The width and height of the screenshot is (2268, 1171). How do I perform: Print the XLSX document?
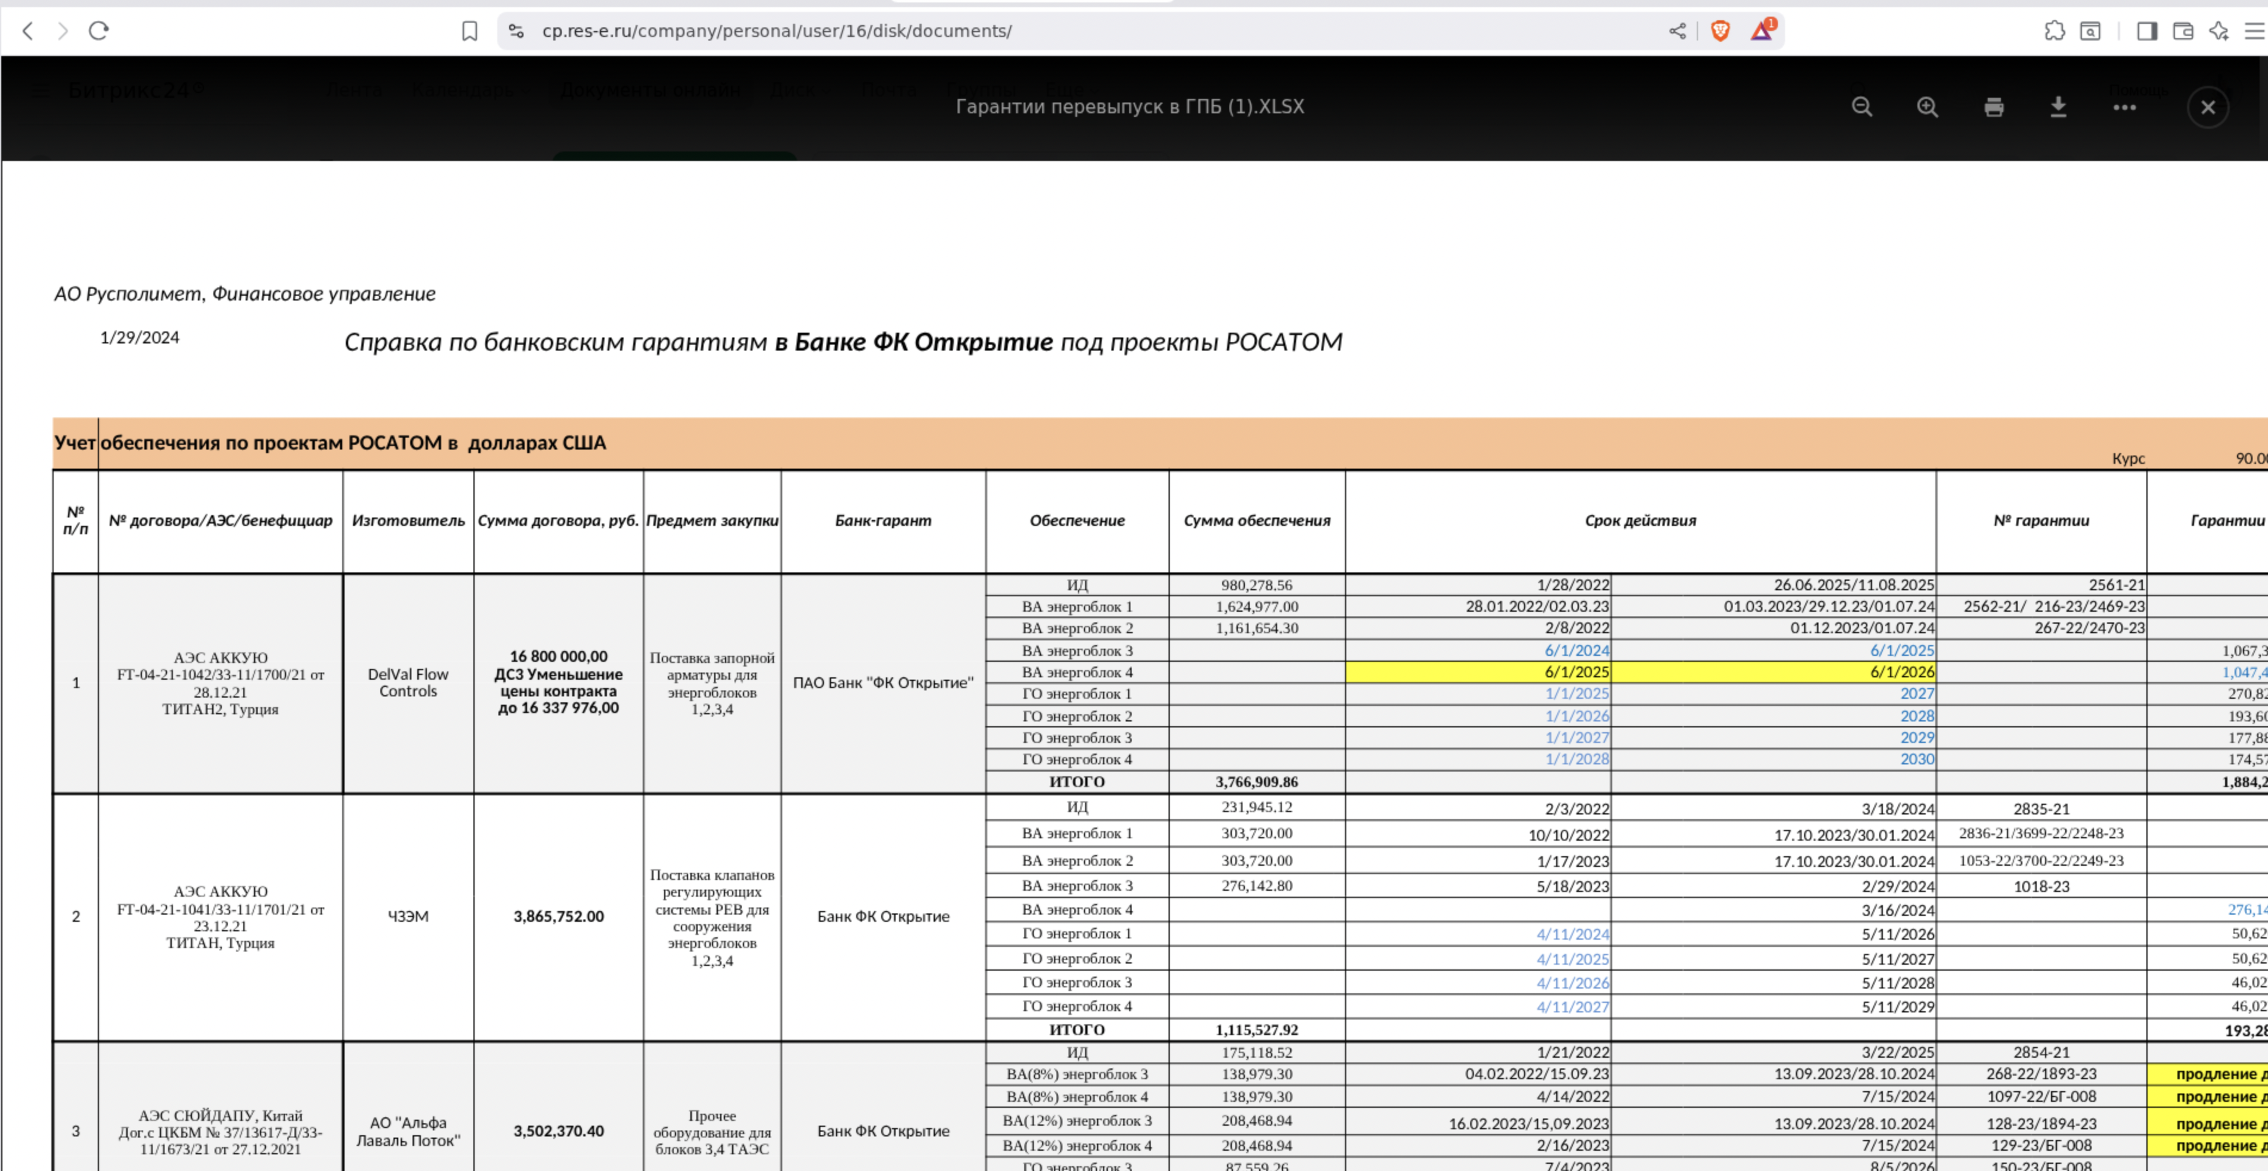click(1993, 107)
